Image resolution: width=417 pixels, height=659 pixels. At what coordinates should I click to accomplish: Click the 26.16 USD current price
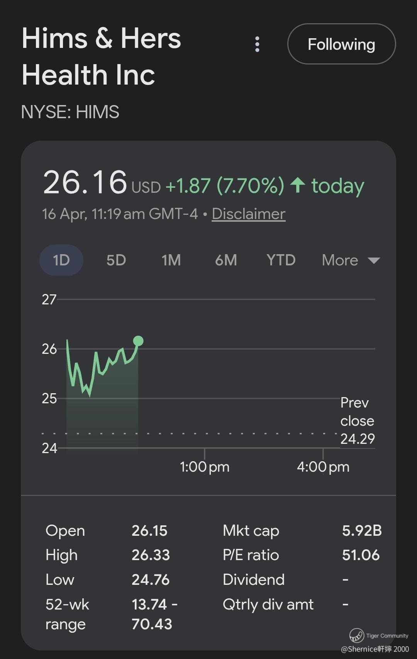coord(85,182)
